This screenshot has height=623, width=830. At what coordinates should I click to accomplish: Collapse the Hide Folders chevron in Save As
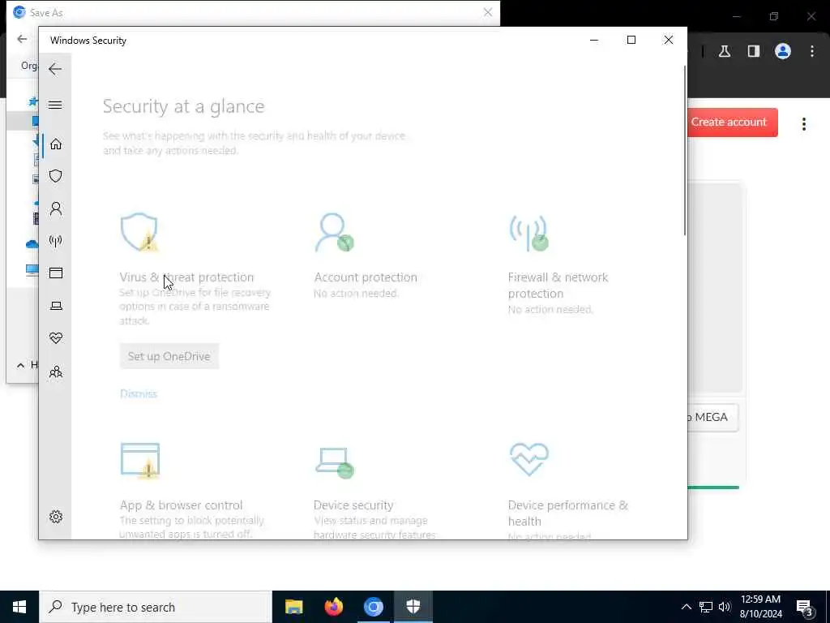20,365
